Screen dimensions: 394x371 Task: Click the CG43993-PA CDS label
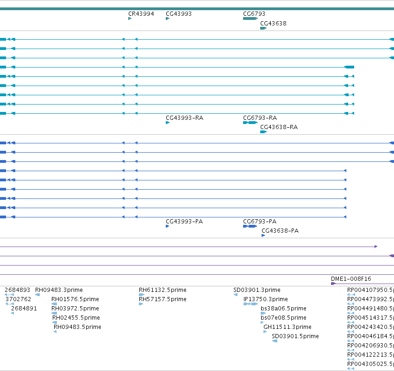(184, 222)
